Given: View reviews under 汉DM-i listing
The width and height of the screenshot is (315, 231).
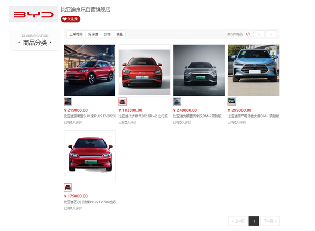Looking at the screenshot, I should (182, 122).
